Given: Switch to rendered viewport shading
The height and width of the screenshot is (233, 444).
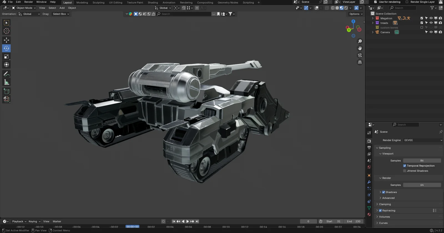Looking at the screenshot, I should click(346, 8).
